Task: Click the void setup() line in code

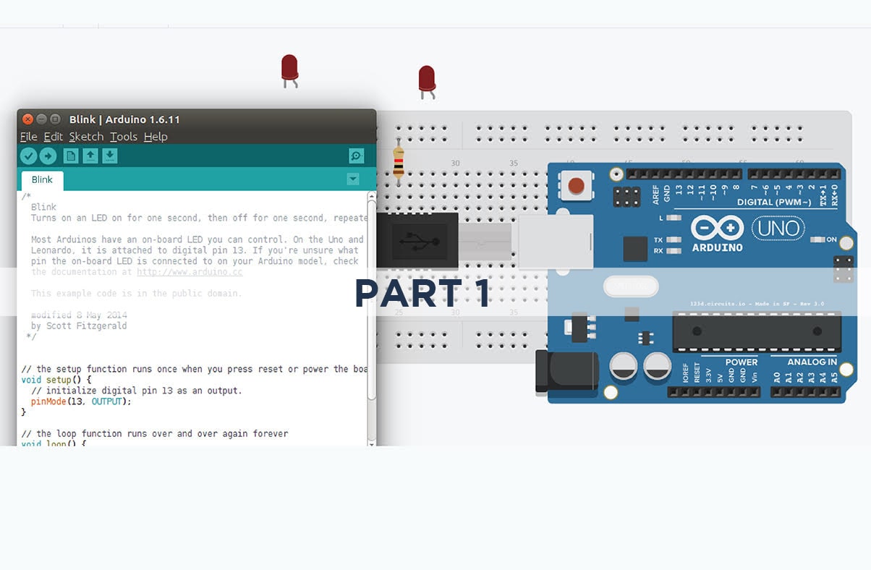Action: pyautogui.click(x=56, y=380)
